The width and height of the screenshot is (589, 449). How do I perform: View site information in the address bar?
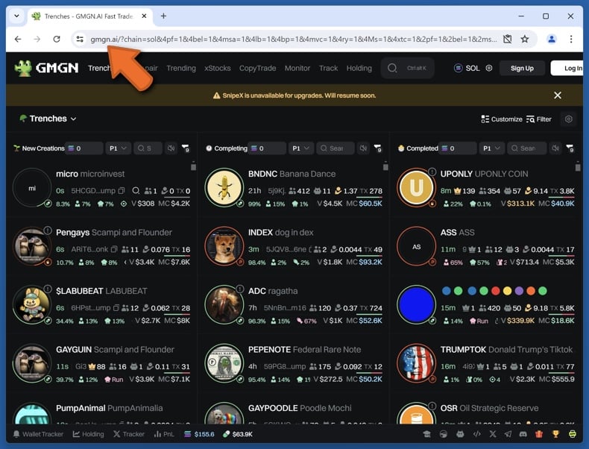click(80, 39)
